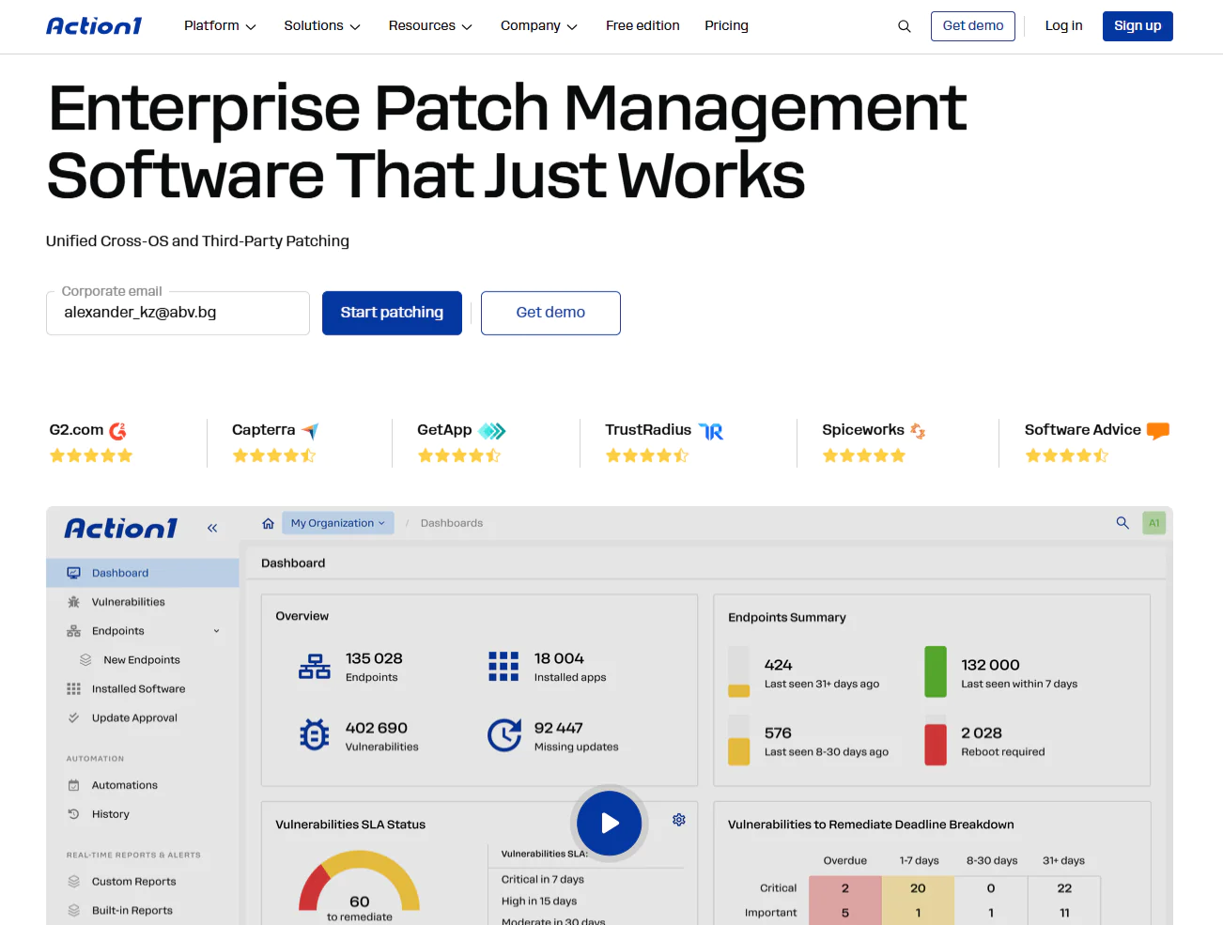The height and width of the screenshot is (925, 1223).
Task: Click the green bar for 132 000 endpoints
Action: click(936, 671)
